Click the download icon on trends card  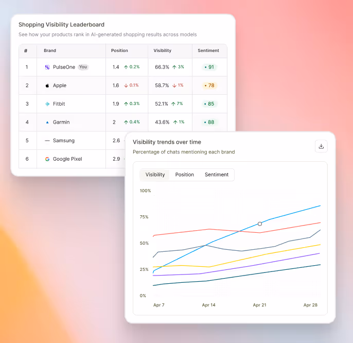321,146
